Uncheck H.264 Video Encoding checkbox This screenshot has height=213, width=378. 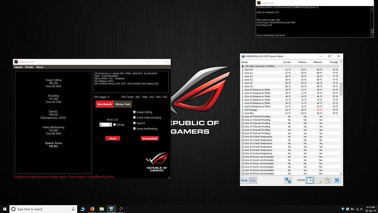pos(135,117)
